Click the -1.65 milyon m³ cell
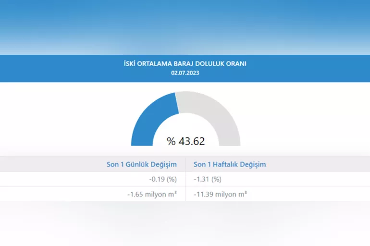 click(x=152, y=194)
